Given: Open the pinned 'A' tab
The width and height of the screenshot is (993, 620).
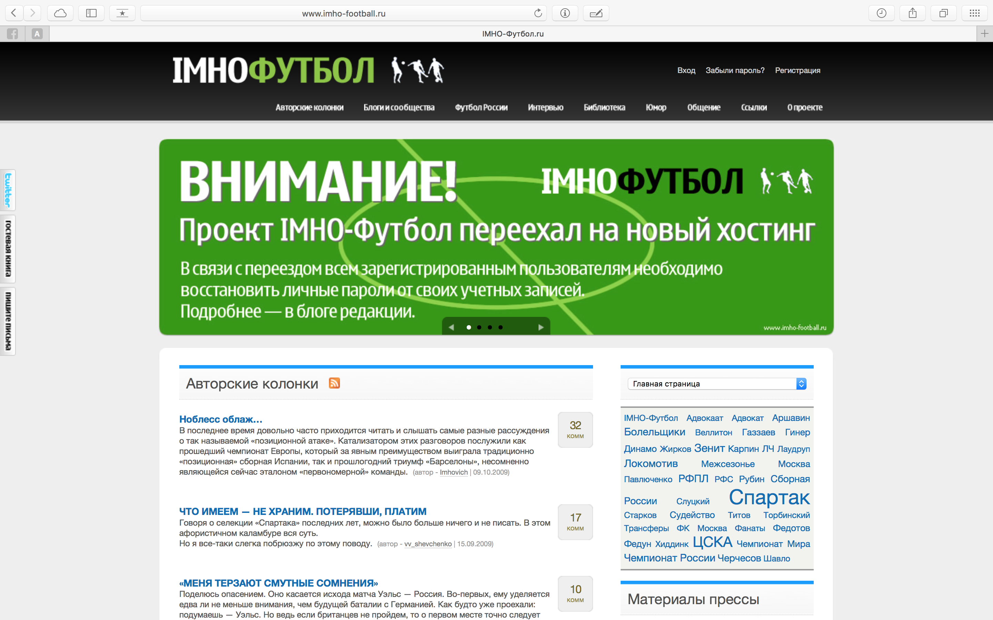Looking at the screenshot, I should [x=37, y=34].
